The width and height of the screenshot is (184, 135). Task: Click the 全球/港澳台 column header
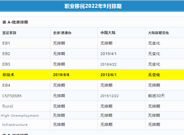point(62,33)
